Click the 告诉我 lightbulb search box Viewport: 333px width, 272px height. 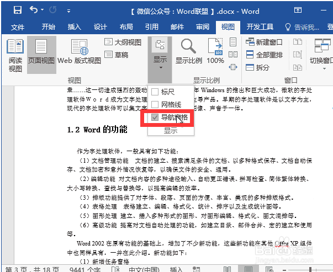pyautogui.click(x=302, y=27)
